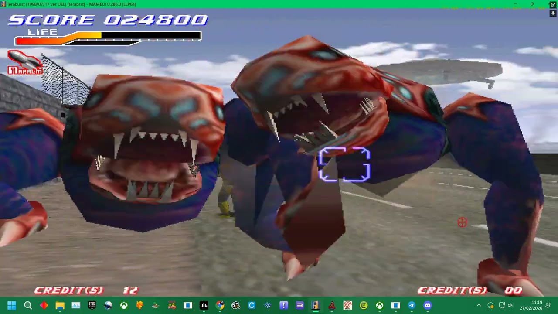The width and height of the screenshot is (558, 314).
Task: Open Discord from the taskbar
Action: coord(428,305)
